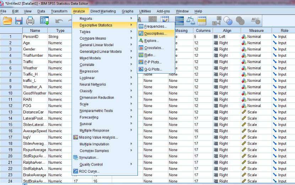Expand the Survival submenu
The image size is (295, 185).
(104, 124)
